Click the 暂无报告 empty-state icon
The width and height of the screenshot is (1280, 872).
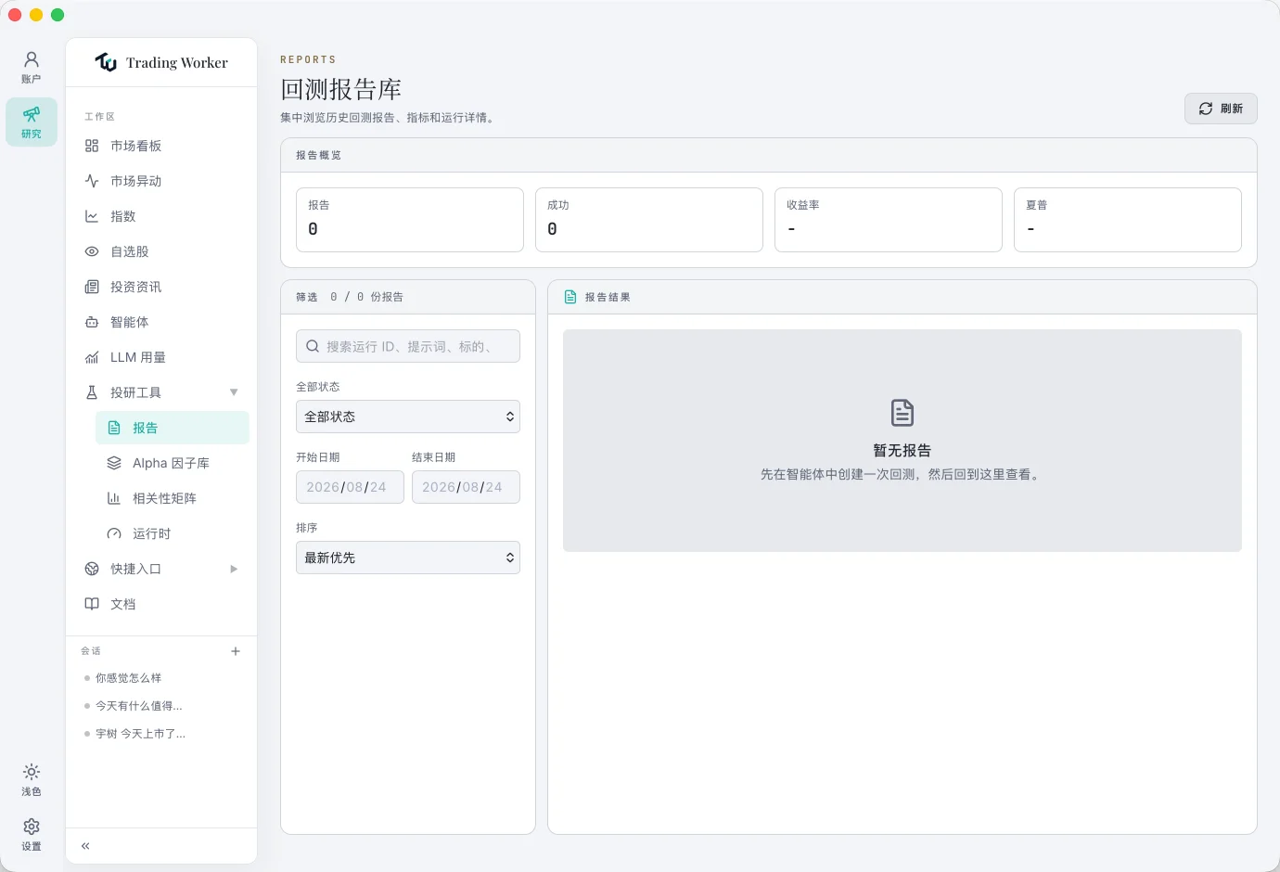(x=902, y=413)
